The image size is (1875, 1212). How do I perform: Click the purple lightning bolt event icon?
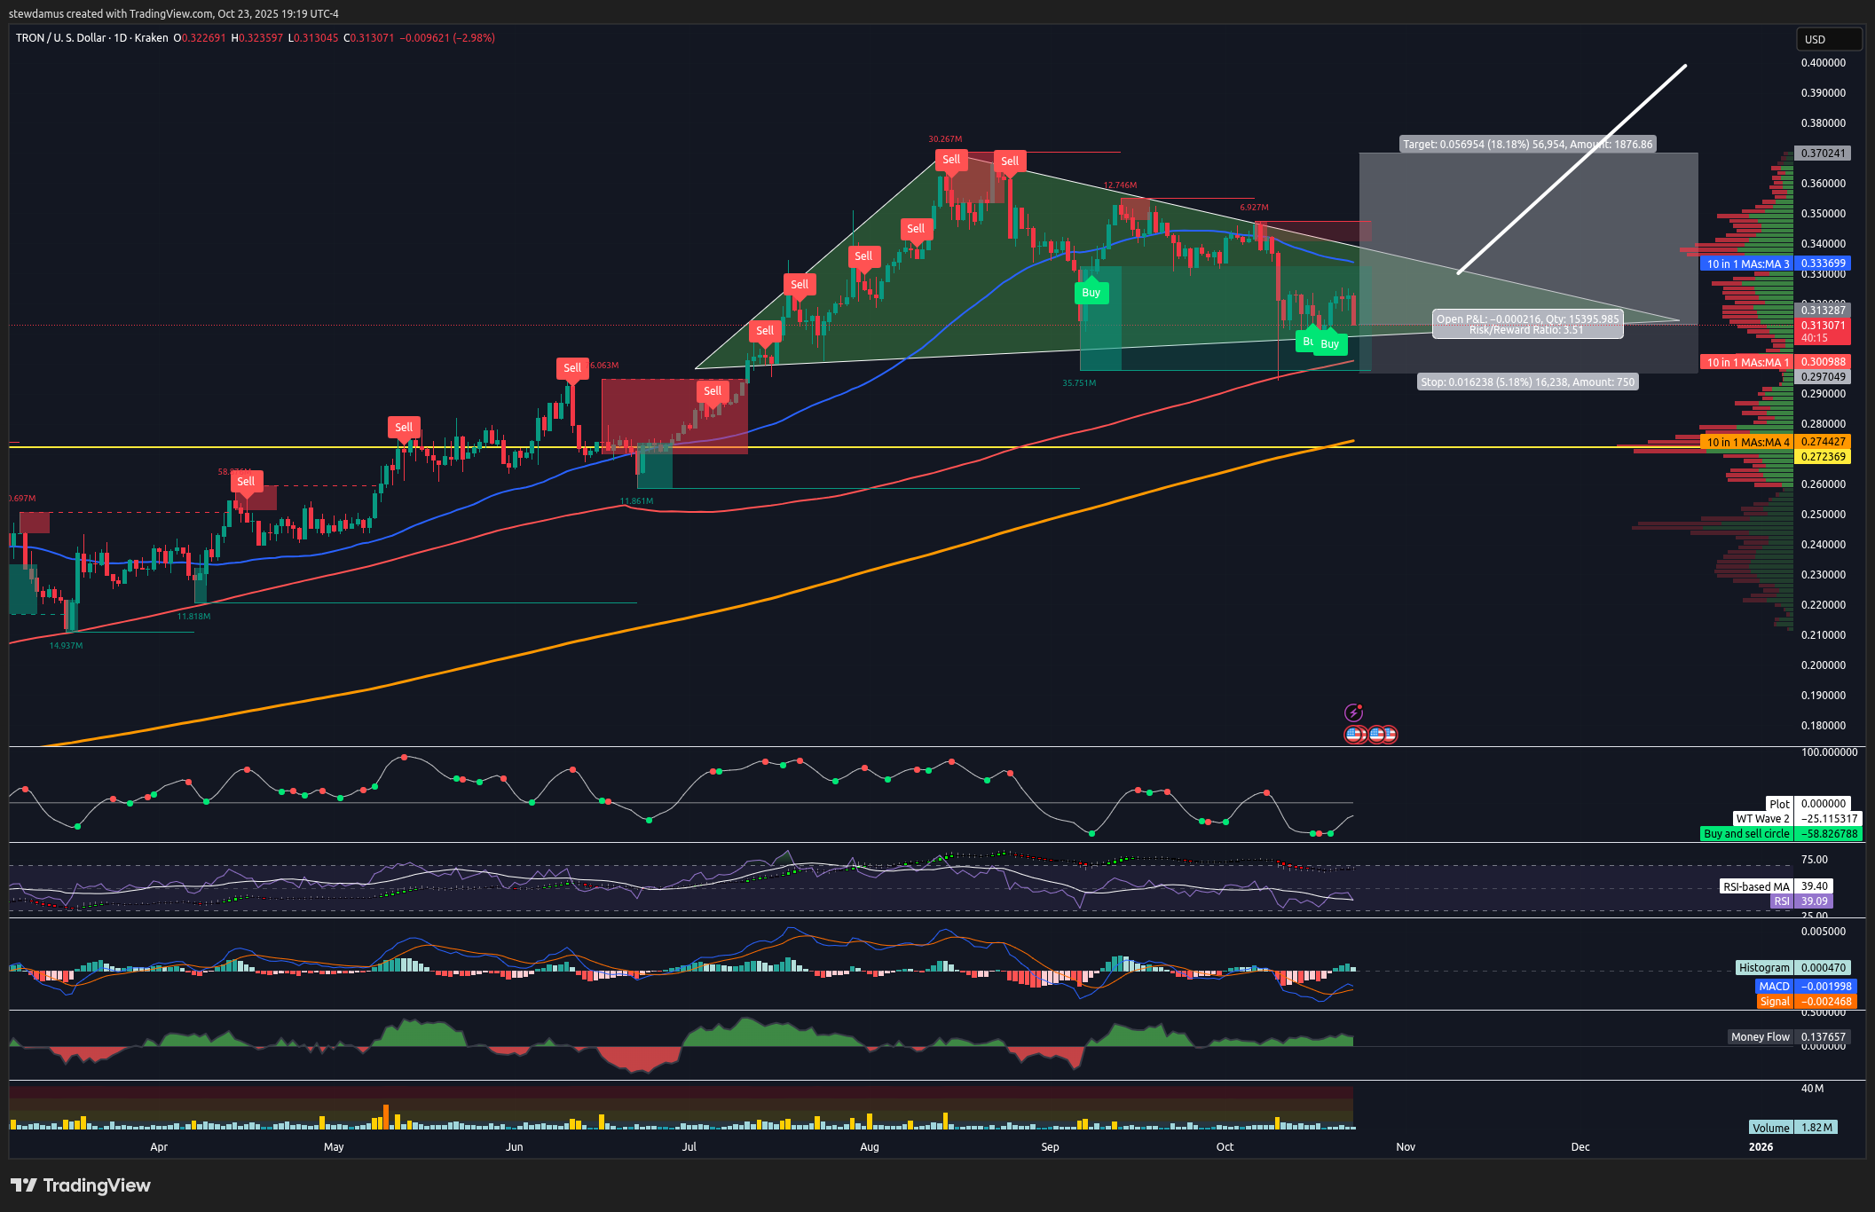[x=1353, y=712]
